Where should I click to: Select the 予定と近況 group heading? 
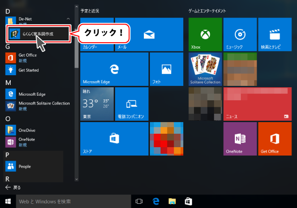[90, 11]
